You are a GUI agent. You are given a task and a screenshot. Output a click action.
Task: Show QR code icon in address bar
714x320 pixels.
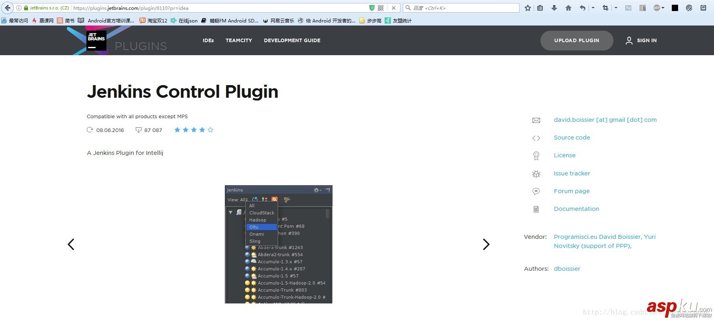point(381,8)
